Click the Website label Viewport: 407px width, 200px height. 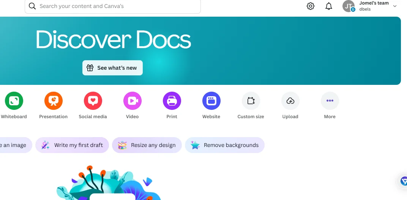coord(211,117)
